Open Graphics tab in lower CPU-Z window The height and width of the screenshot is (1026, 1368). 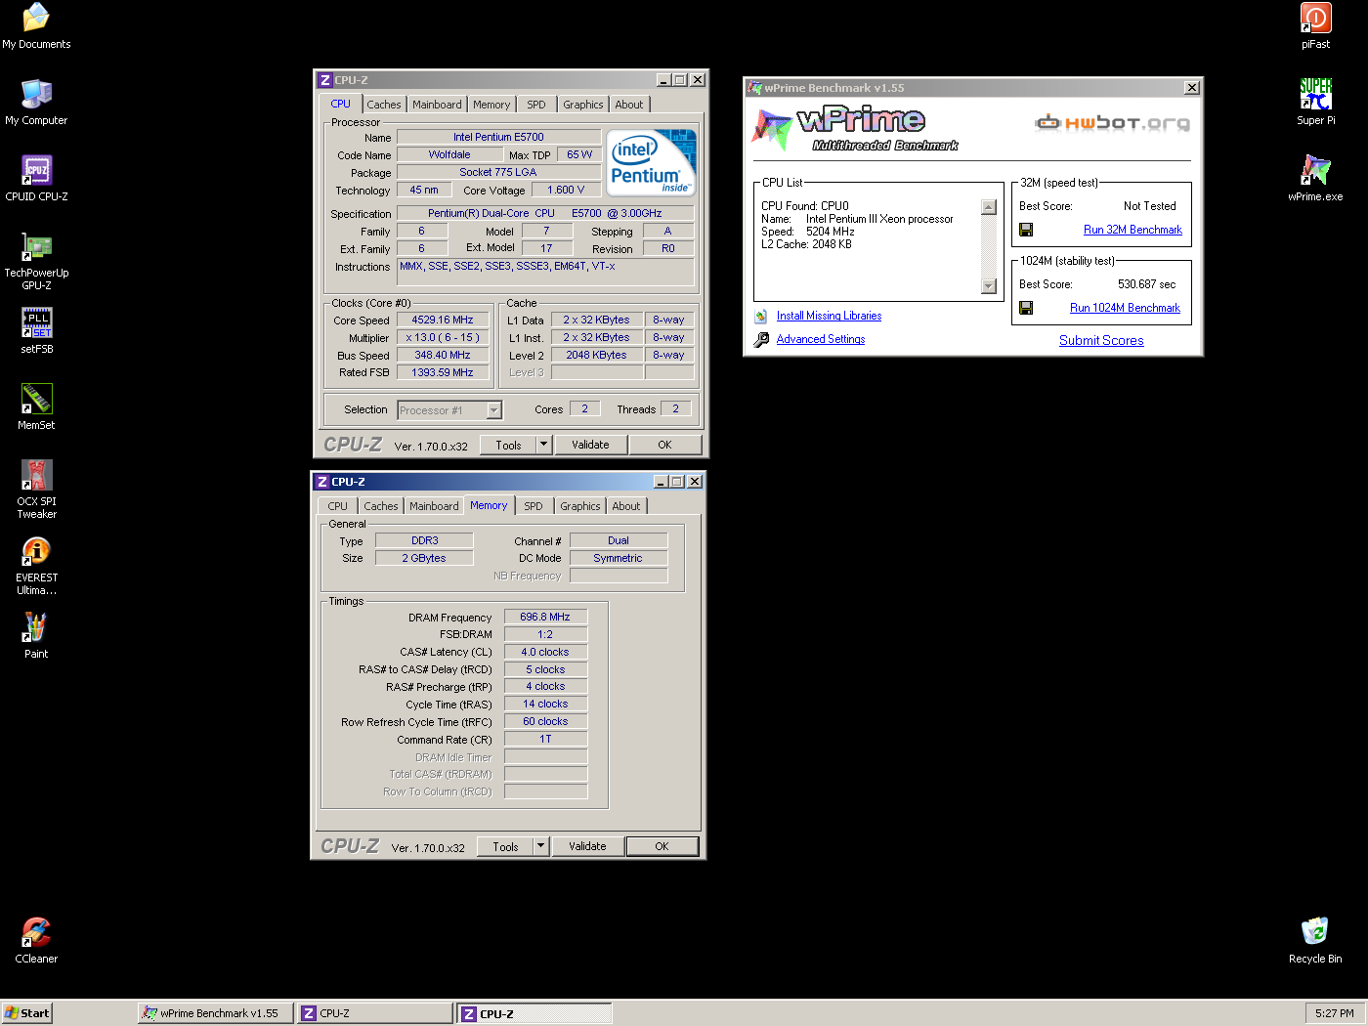(580, 506)
